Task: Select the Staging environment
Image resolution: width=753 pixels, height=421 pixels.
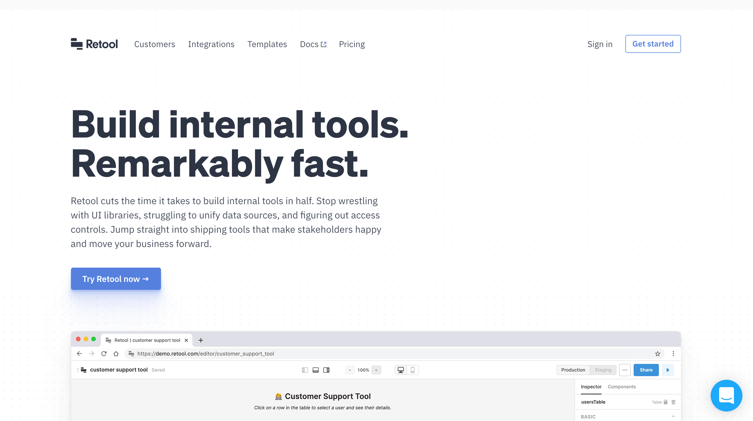Action: (x=603, y=370)
